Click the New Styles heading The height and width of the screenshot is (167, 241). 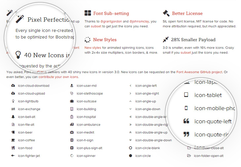(105, 40)
